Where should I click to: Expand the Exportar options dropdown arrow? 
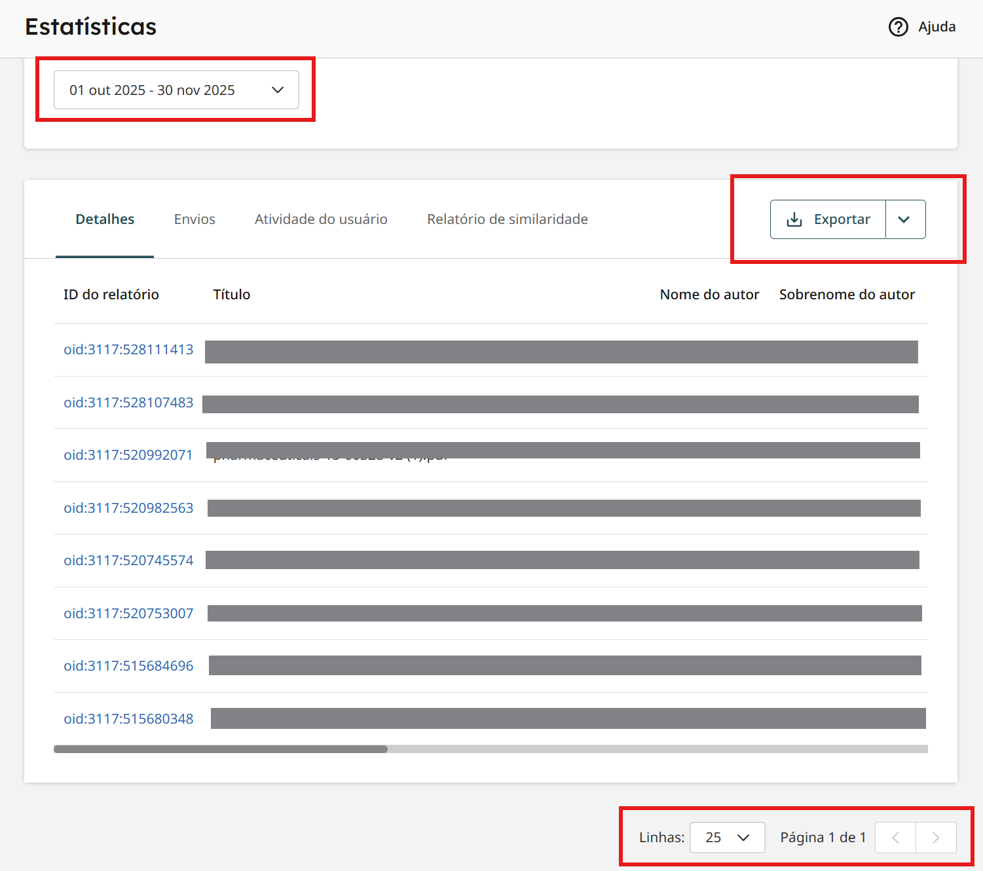tap(904, 219)
